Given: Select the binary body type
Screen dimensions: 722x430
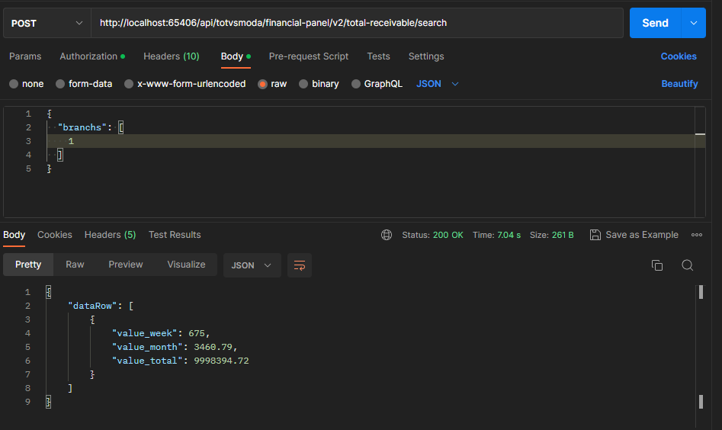Looking at the screenshot, I should click(x=303, y=84).
